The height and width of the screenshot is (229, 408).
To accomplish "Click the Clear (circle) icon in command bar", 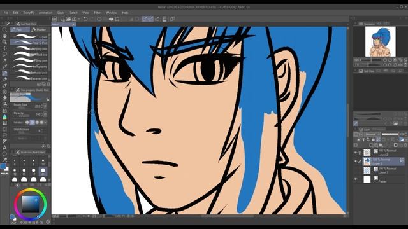I will pyautogui.click(x=99, y=18).
